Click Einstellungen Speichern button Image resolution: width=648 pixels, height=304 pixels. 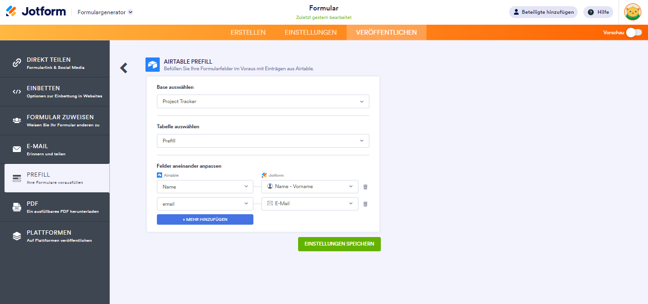[x=339, y=244]
